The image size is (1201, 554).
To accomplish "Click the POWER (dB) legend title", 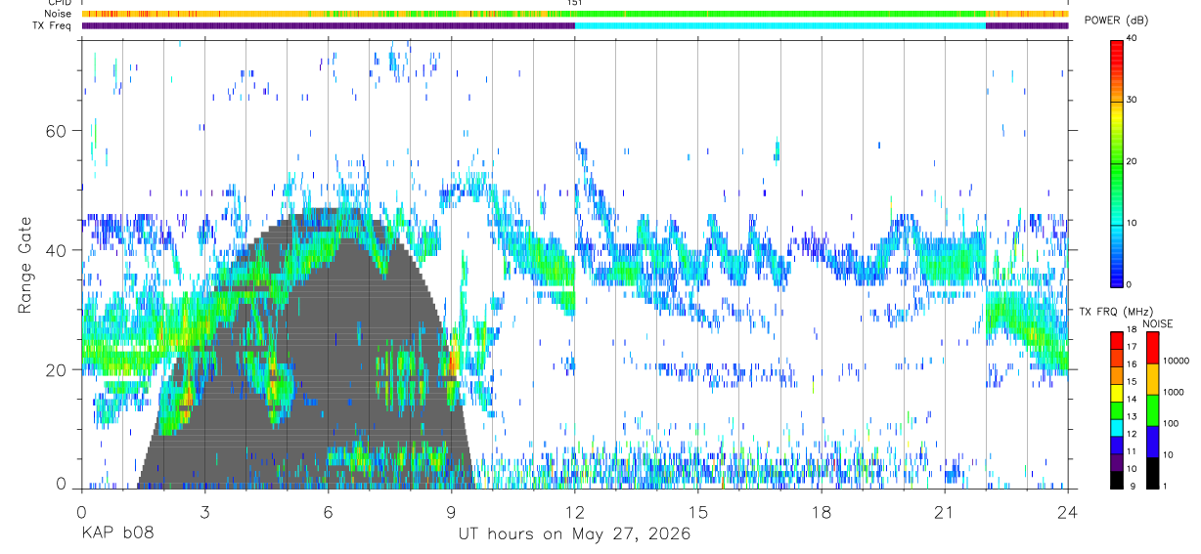I will coord(1117,21).
